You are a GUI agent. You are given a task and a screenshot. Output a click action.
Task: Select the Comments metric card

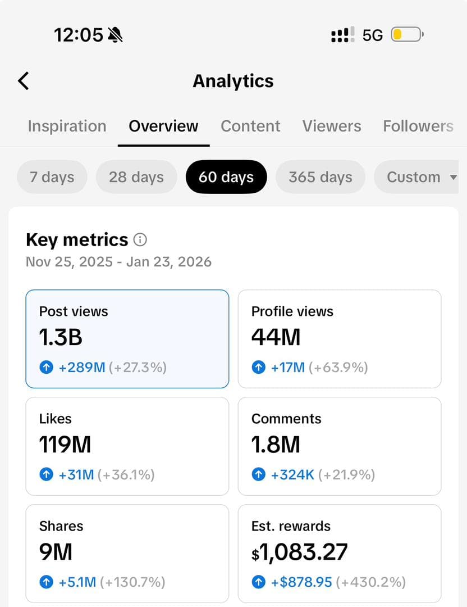[340, 446]
